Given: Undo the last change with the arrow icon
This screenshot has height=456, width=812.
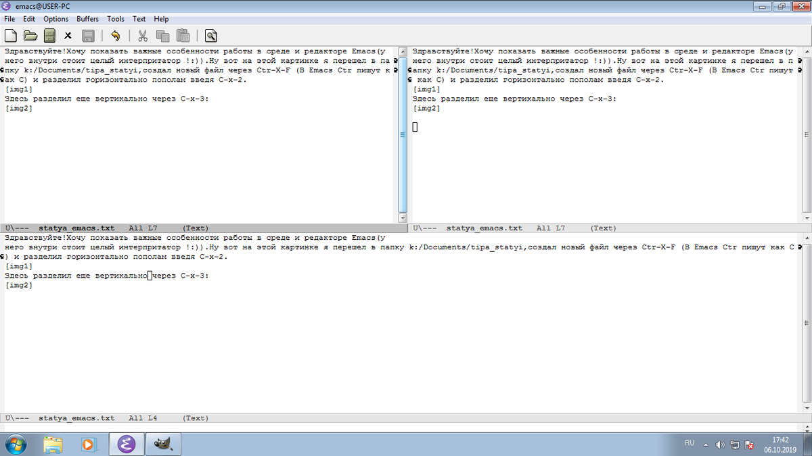Looking at the screenshot, I should click(115, 36).
